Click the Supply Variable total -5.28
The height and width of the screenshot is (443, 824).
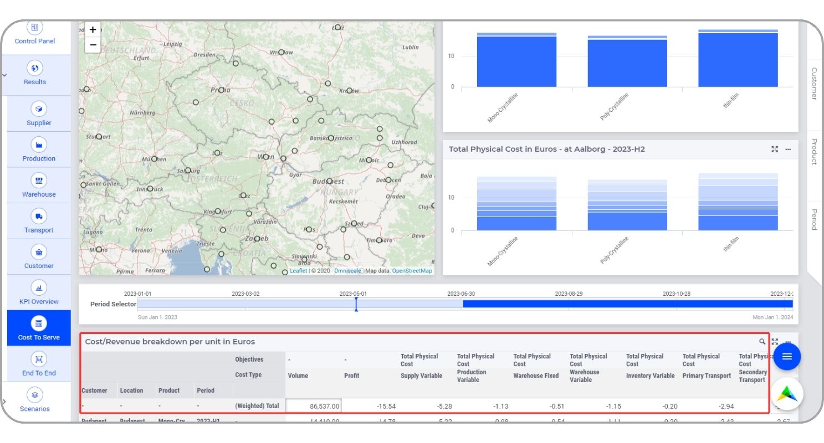tap(444, 406)
